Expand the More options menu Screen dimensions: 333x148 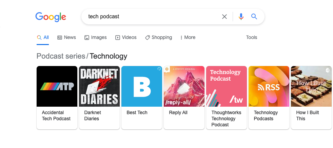[x=188, y=38]
